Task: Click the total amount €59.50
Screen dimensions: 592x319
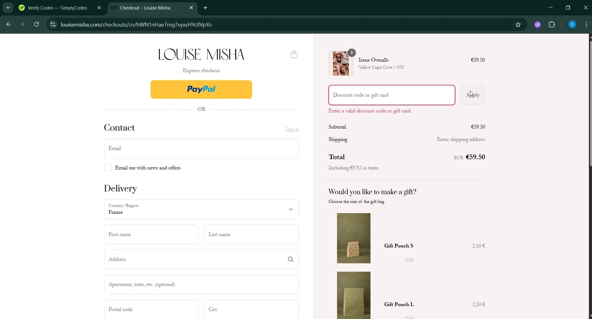Action: [x=475, y=157]
